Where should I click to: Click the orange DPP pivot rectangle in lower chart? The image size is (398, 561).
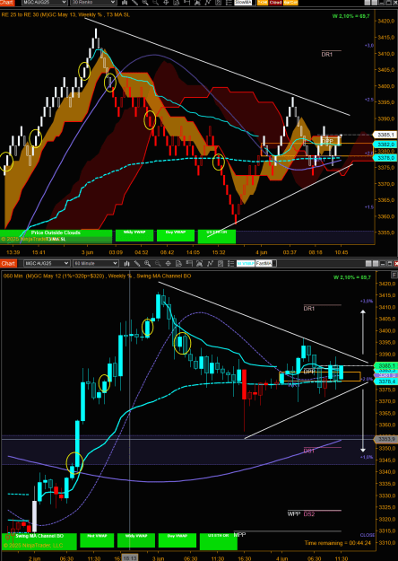coord(320,376)
